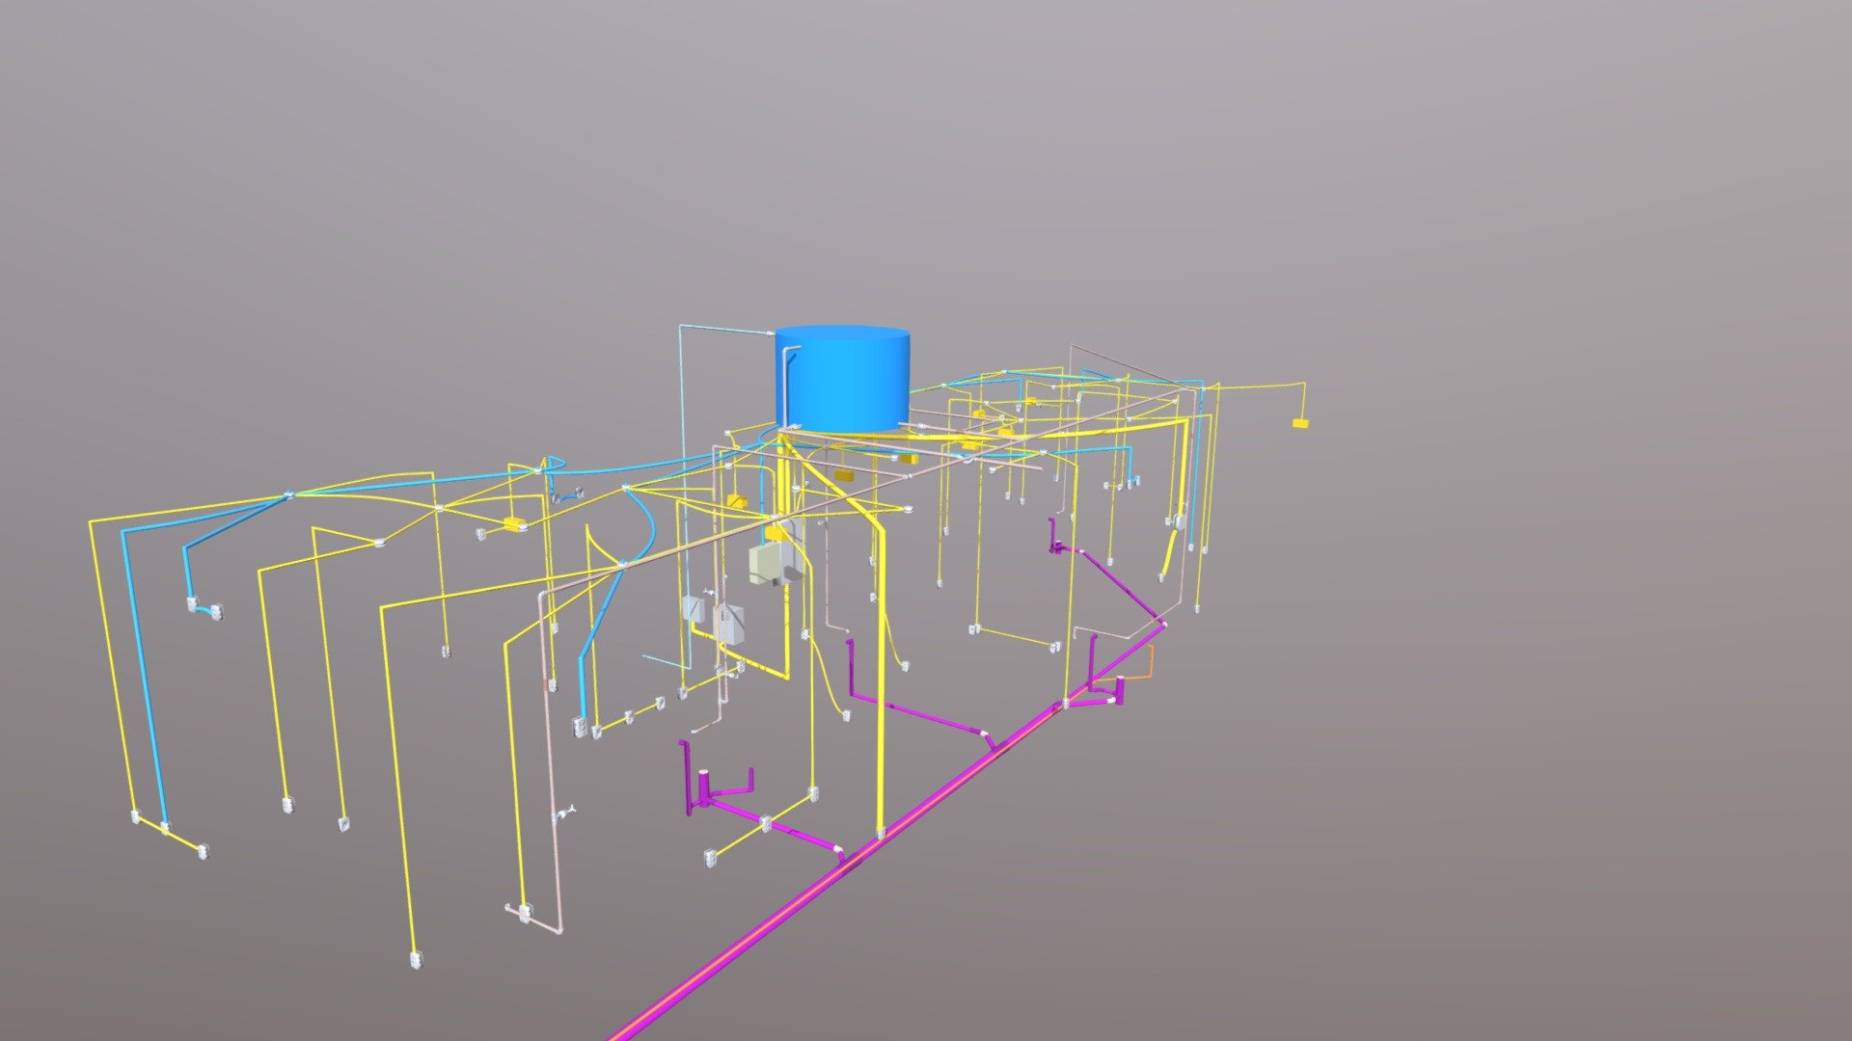Click the isolated yellow box at far right
Screen dimensions: 1852x1041
(1299, 423)
